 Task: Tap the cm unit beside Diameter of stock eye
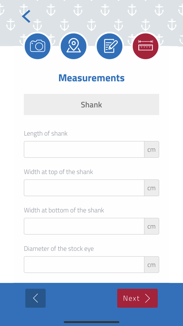151,265
